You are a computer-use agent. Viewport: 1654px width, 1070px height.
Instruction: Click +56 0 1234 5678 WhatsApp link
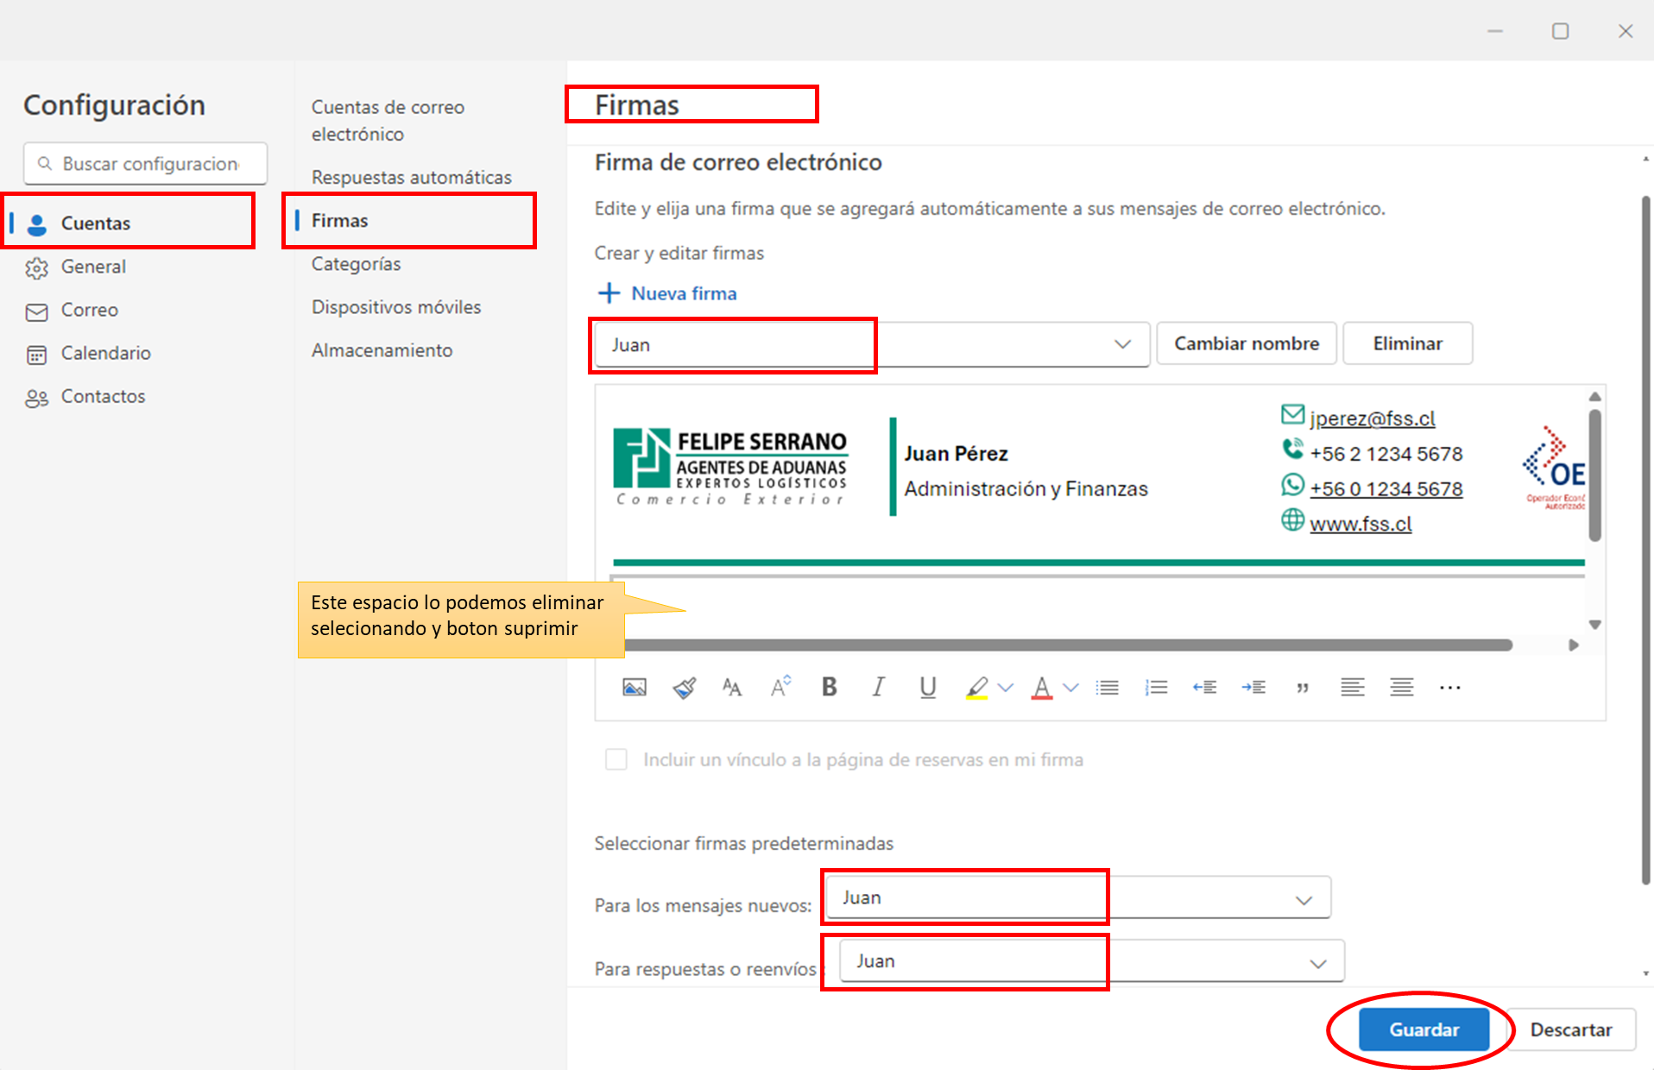coord(1386,489)
